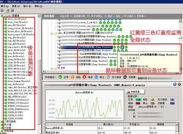Viewport: 183px width, 134px height.
Task: Close the chart panel with the red X icon
Action: pos(179,84)
